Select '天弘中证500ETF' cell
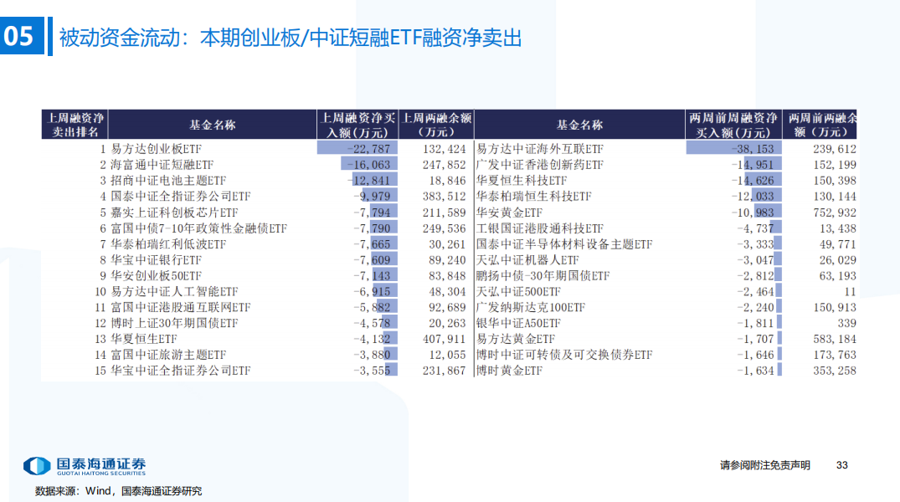Image resolution: width=900 pixels, height=502 pixels. 518,291
